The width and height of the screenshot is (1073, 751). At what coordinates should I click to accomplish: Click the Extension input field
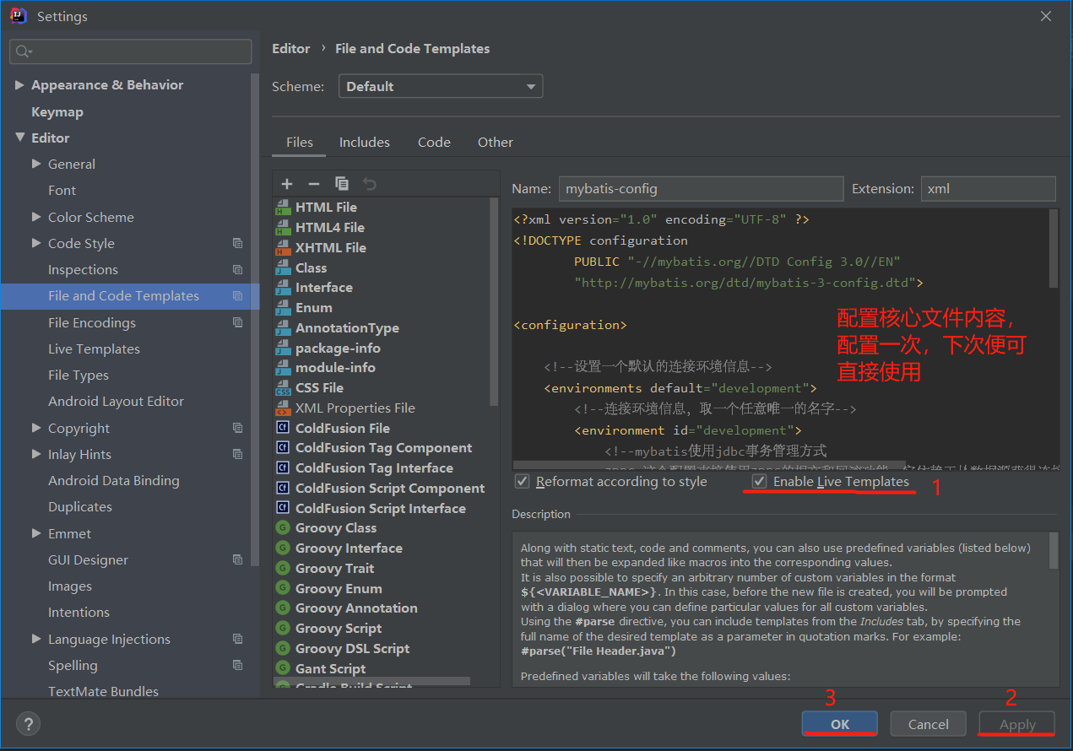click(988, 189)
